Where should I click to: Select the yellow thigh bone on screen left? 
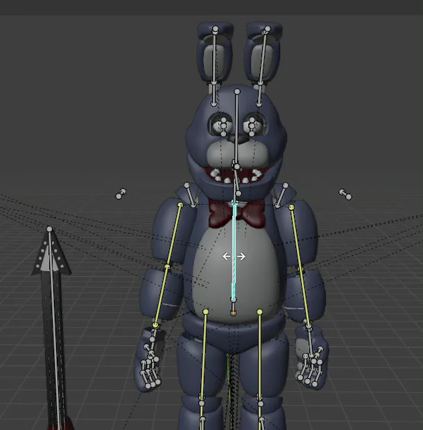[x=204, y=354]
